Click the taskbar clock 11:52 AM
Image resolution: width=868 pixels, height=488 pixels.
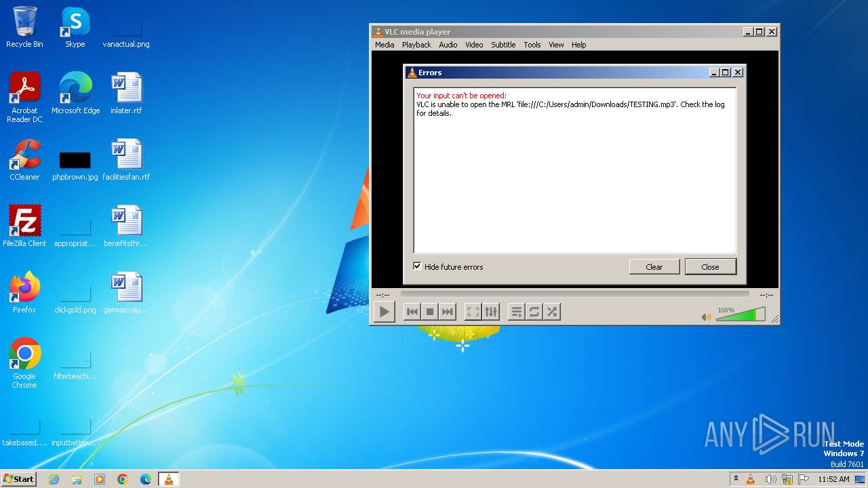click(x=833, y=479)
